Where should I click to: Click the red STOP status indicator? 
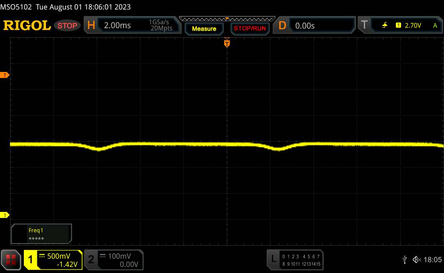tap(68, 26)
